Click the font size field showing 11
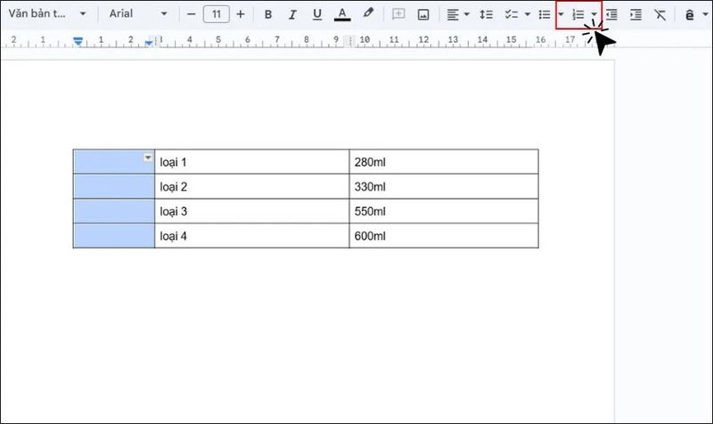The height and width of the screenshot is (424, 713). point(216,15)
